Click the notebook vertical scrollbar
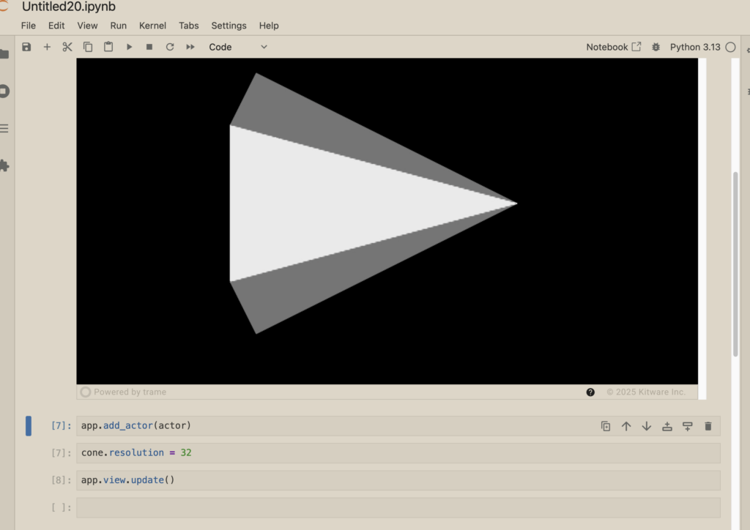Viewport: 750px width, 530px height. 735,264
